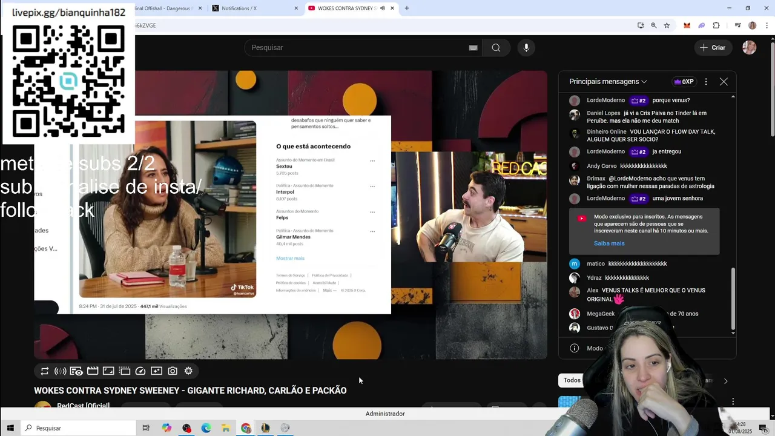Open the recommended video three-dot menu

pos(733,401)
